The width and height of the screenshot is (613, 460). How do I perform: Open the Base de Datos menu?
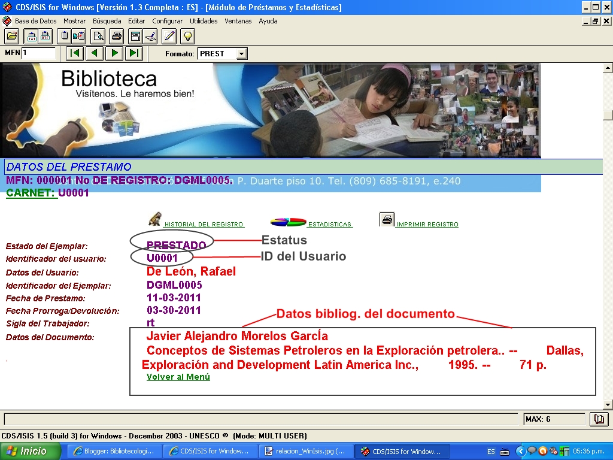coord(35,21)
